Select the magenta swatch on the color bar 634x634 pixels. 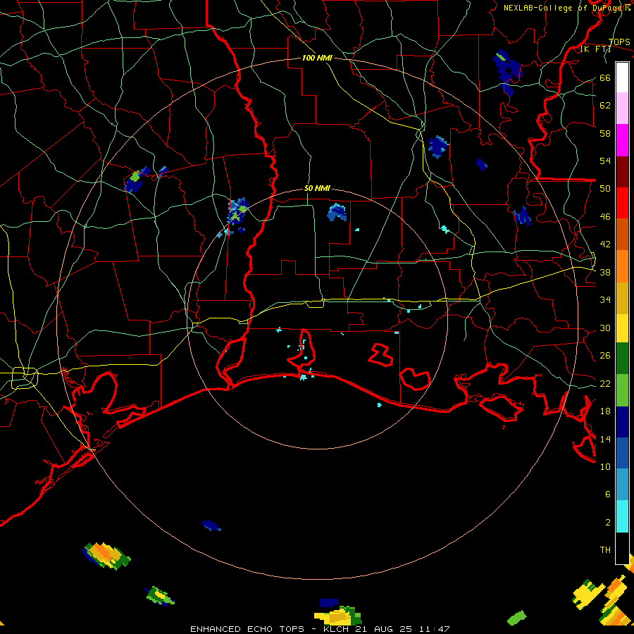coord(622,140)
